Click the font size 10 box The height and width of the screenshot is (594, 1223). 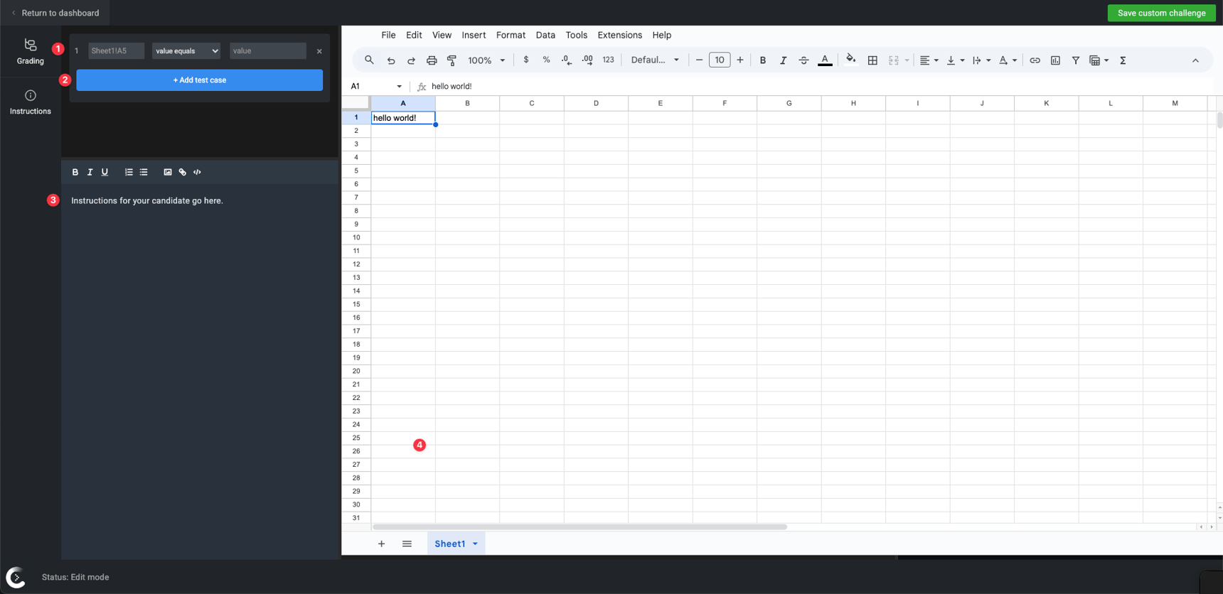[x=720, y=60]
